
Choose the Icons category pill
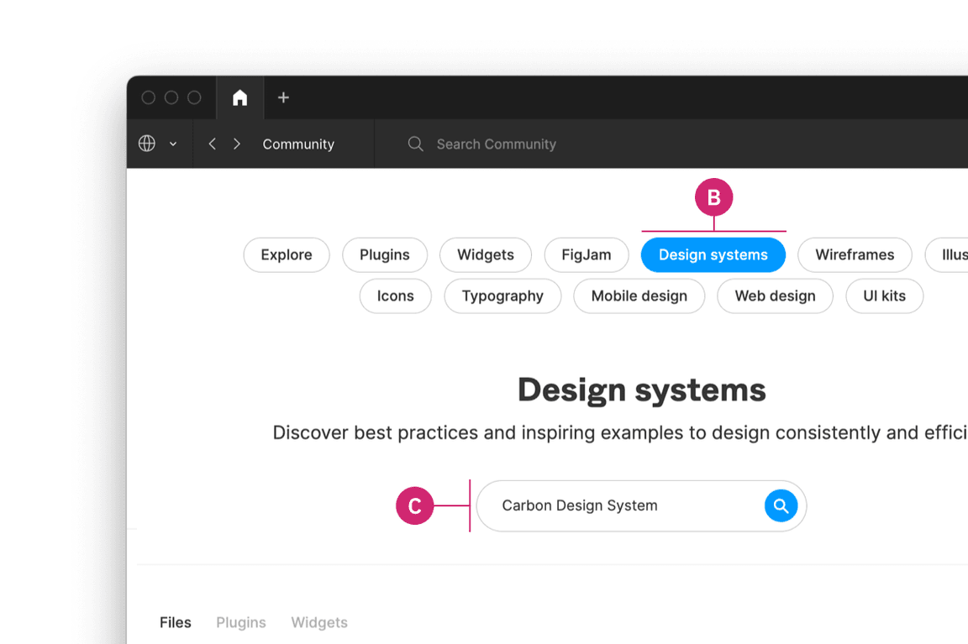tap(395, 296)
